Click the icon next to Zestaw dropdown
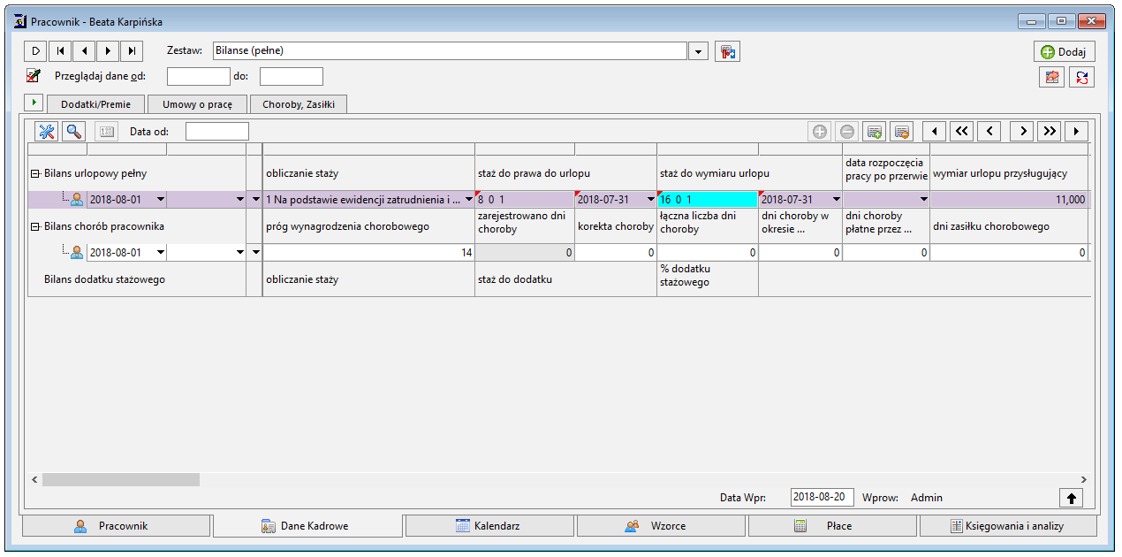The image size is (1122, 557). [x=727, y=51]
